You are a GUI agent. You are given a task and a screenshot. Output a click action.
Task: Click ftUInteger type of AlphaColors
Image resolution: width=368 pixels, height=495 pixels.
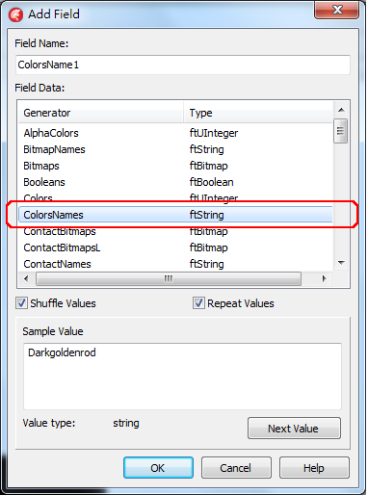(214, 133)
